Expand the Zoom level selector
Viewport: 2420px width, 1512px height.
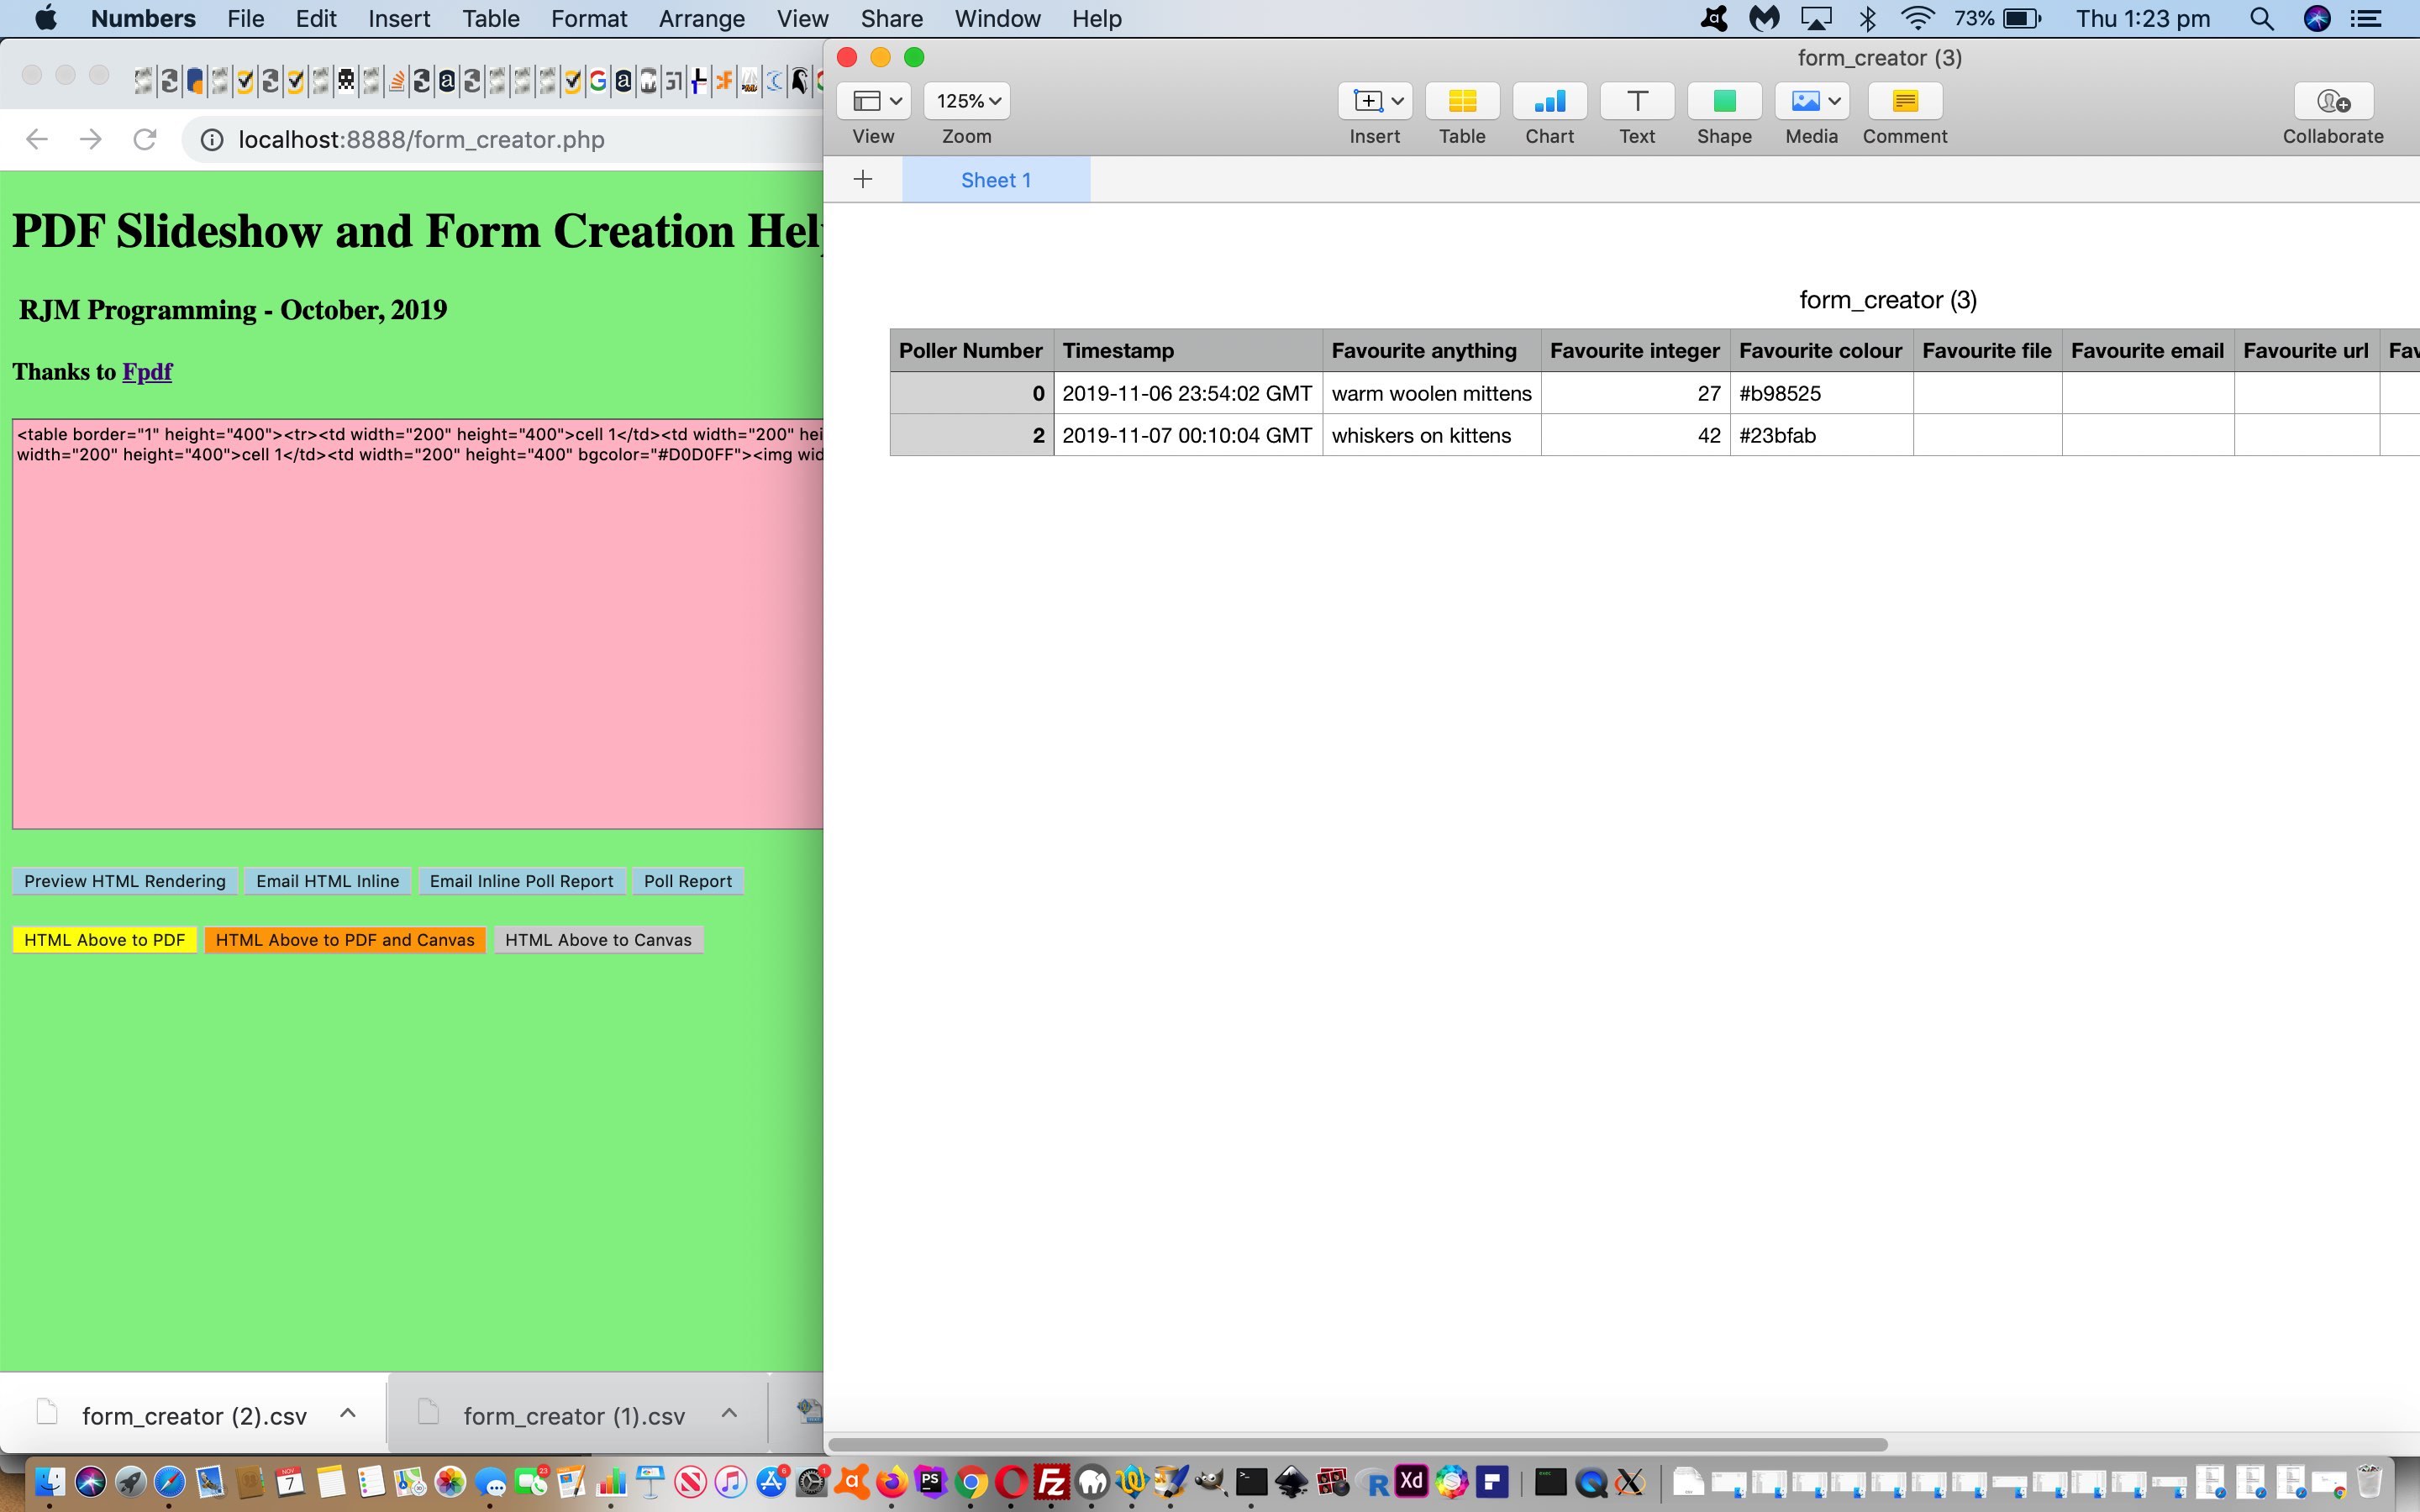click(x=967, y=99)
